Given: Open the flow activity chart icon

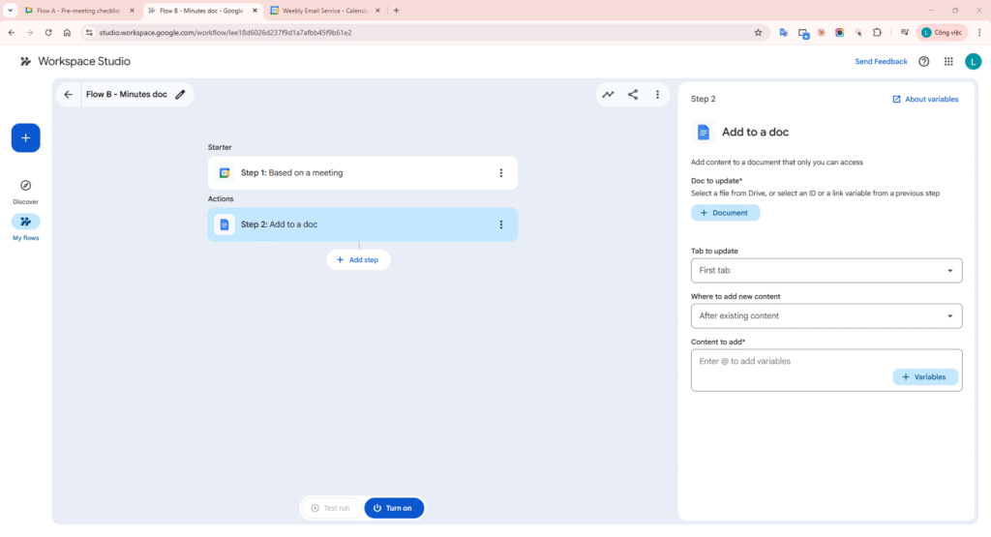Looking at the screenshot, I should (608, 95).
